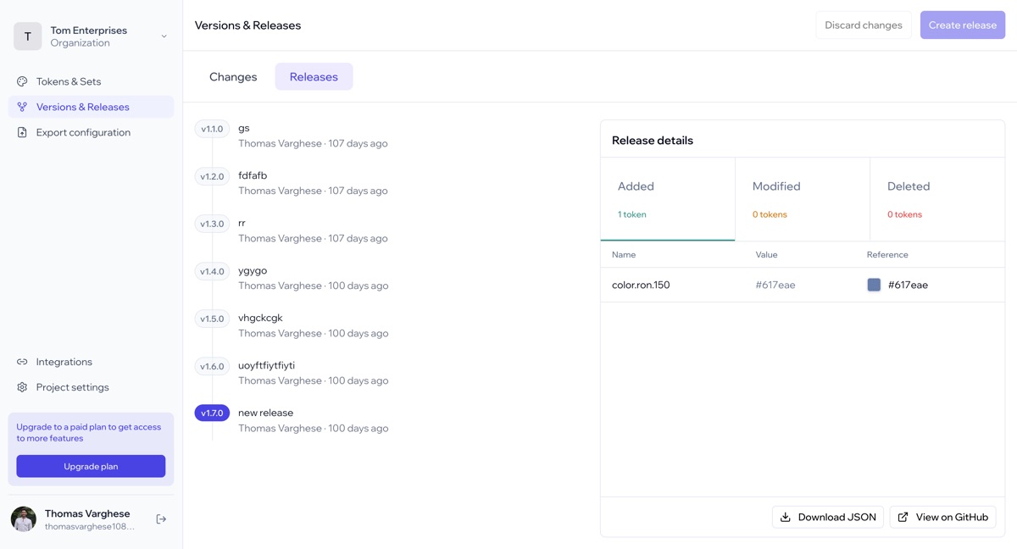This screenshot has width=1017, height=549.
Task: Click Download JSON button
Action: pyautogui.click(x=828, y=517)
